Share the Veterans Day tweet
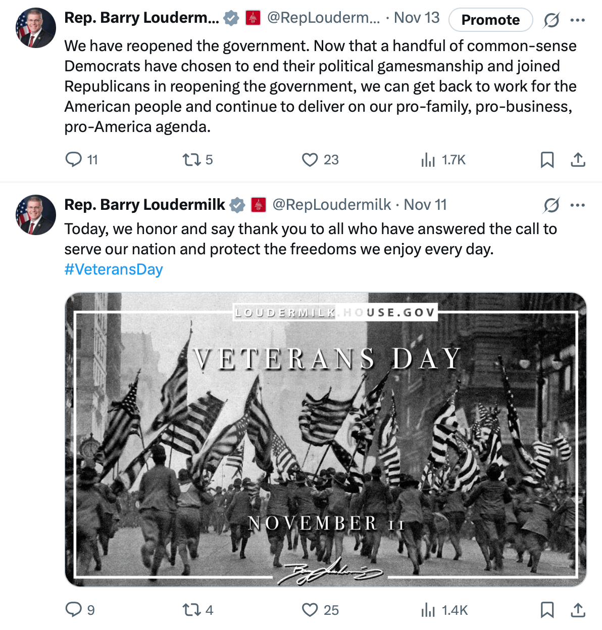602x630 pixels. 578,610
